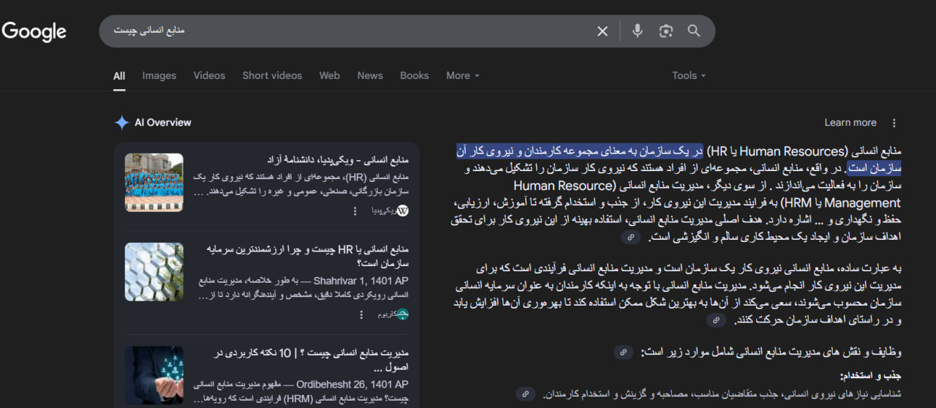Go to the Google logo homepage

pyautogui.click(x=34, y=31)
